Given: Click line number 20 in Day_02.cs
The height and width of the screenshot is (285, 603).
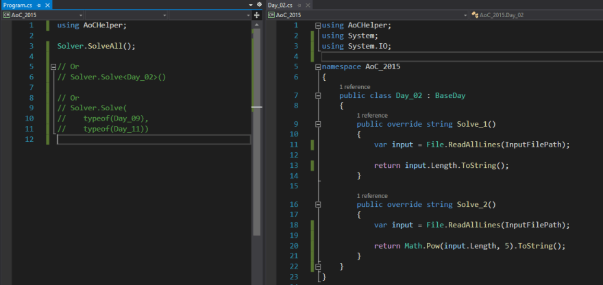Looking at the screenshot, I should point(294,246).
